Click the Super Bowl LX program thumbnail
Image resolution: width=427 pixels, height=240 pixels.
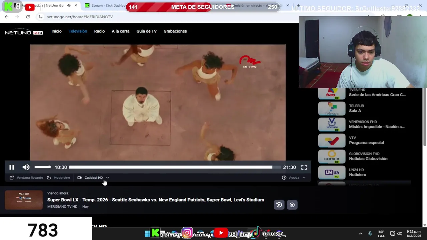(24, 200)
